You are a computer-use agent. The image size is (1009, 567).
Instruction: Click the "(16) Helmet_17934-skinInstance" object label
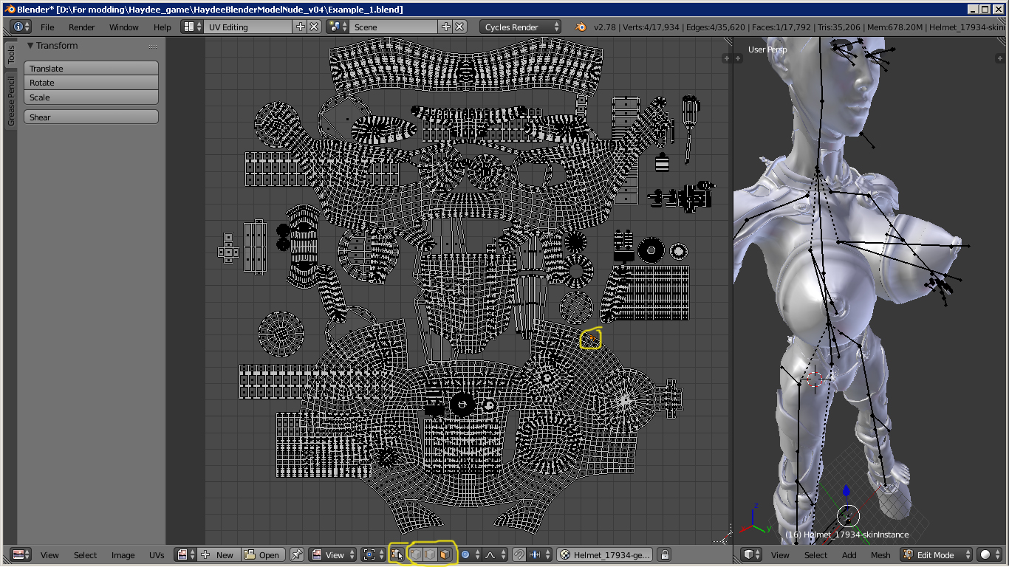847,535
